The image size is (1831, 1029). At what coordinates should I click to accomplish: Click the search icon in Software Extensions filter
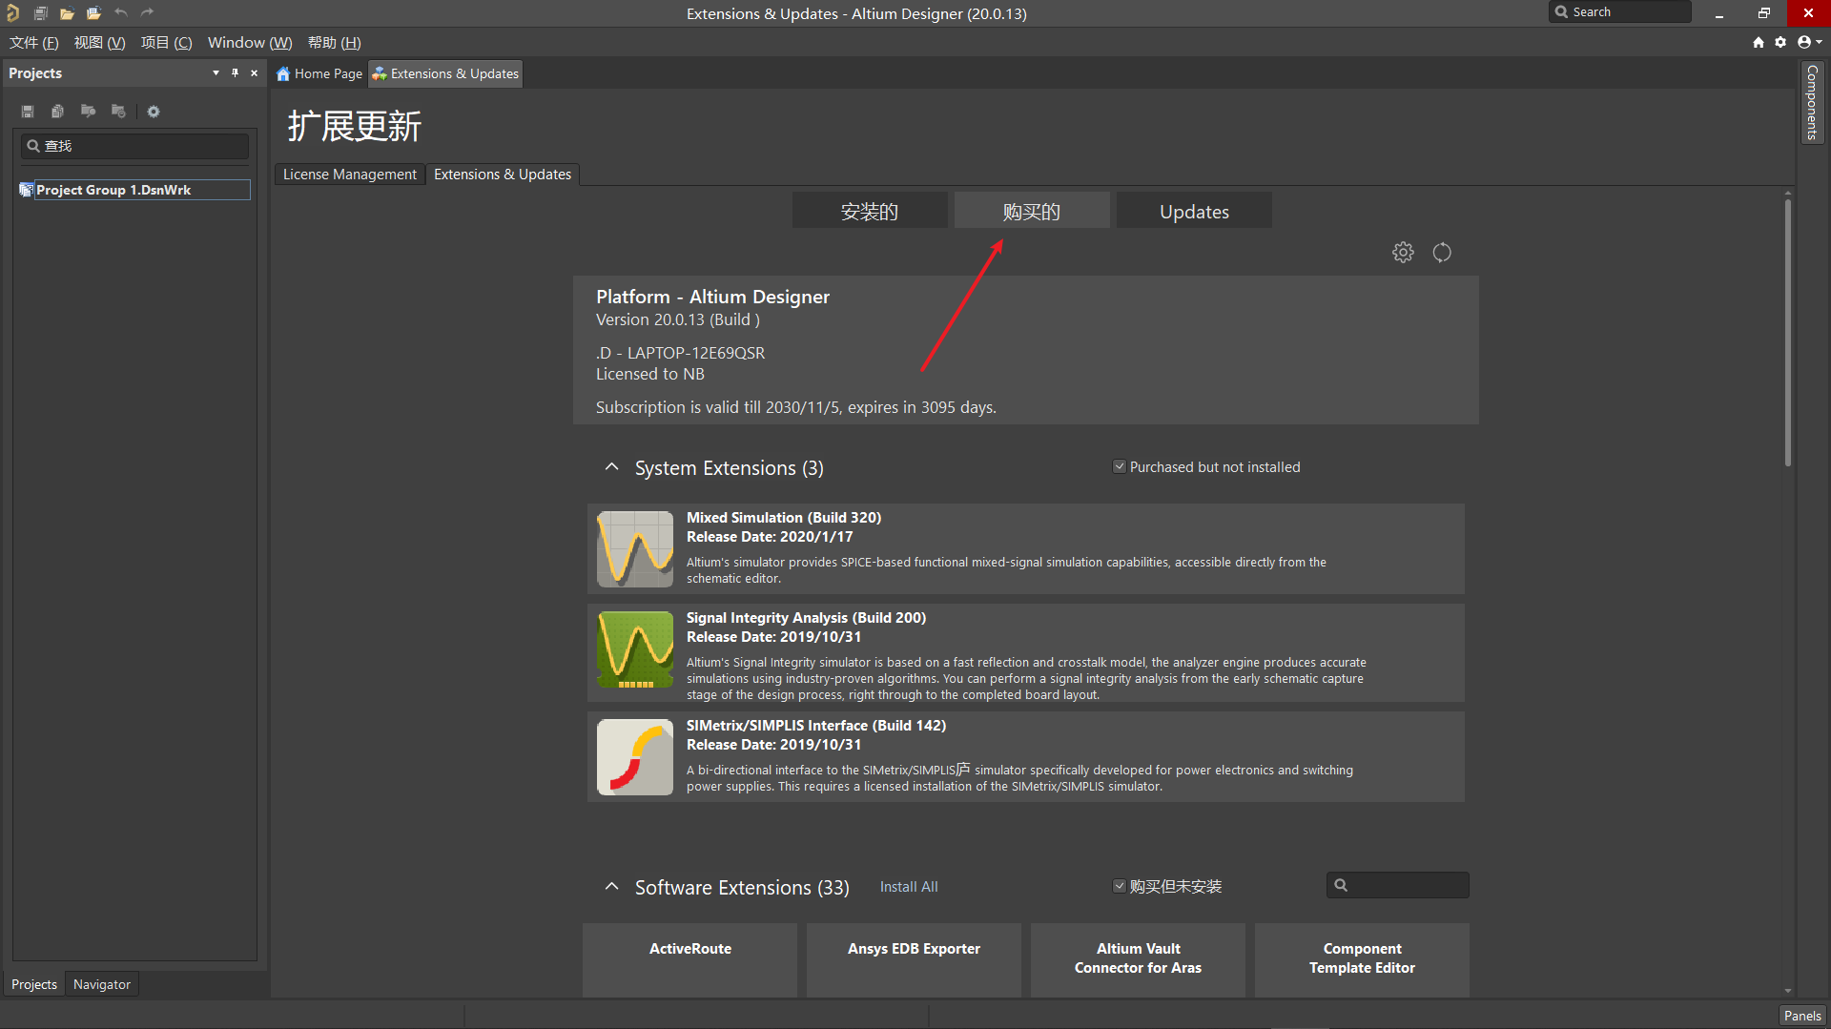pos(1341,885)
